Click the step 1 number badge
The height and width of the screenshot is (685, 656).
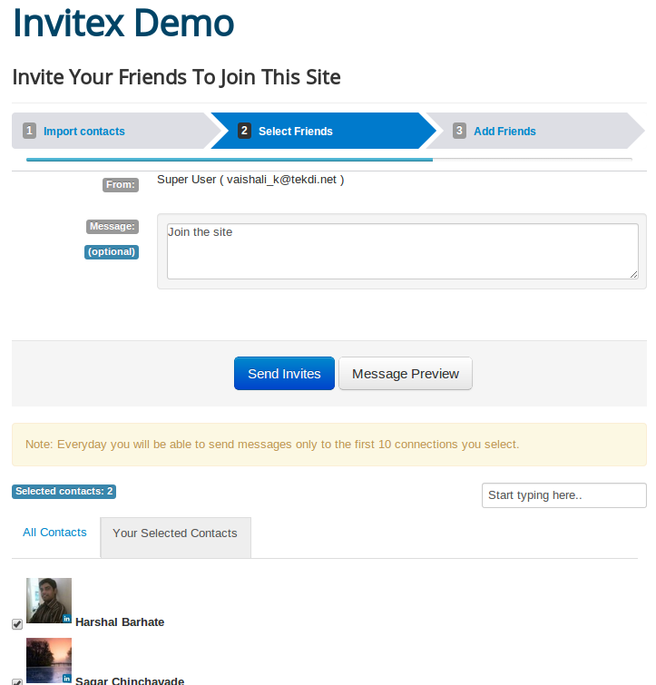[30, 131]
